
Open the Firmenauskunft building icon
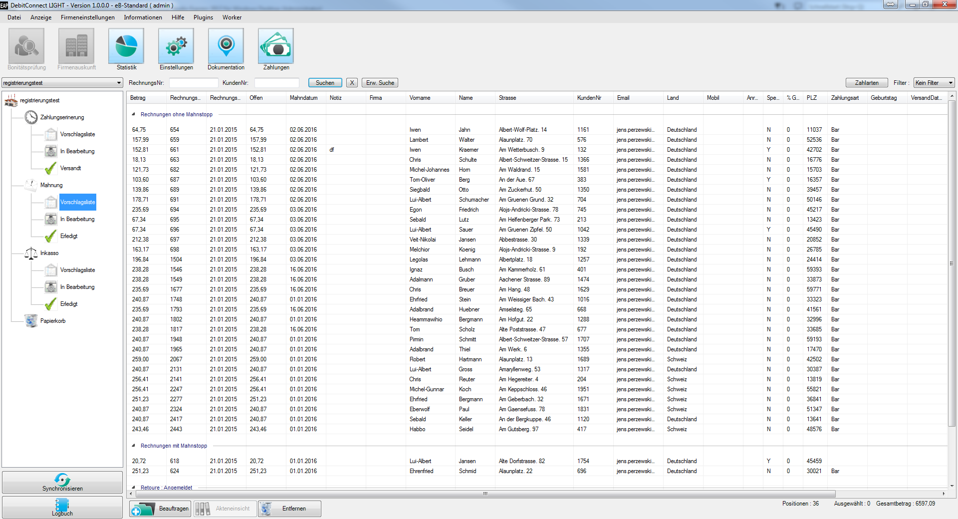point(76,46)
